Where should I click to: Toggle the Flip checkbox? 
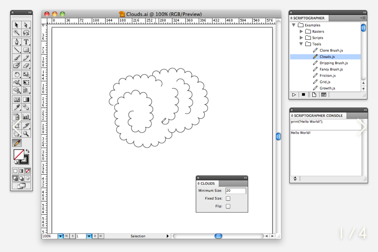[228, 206]
